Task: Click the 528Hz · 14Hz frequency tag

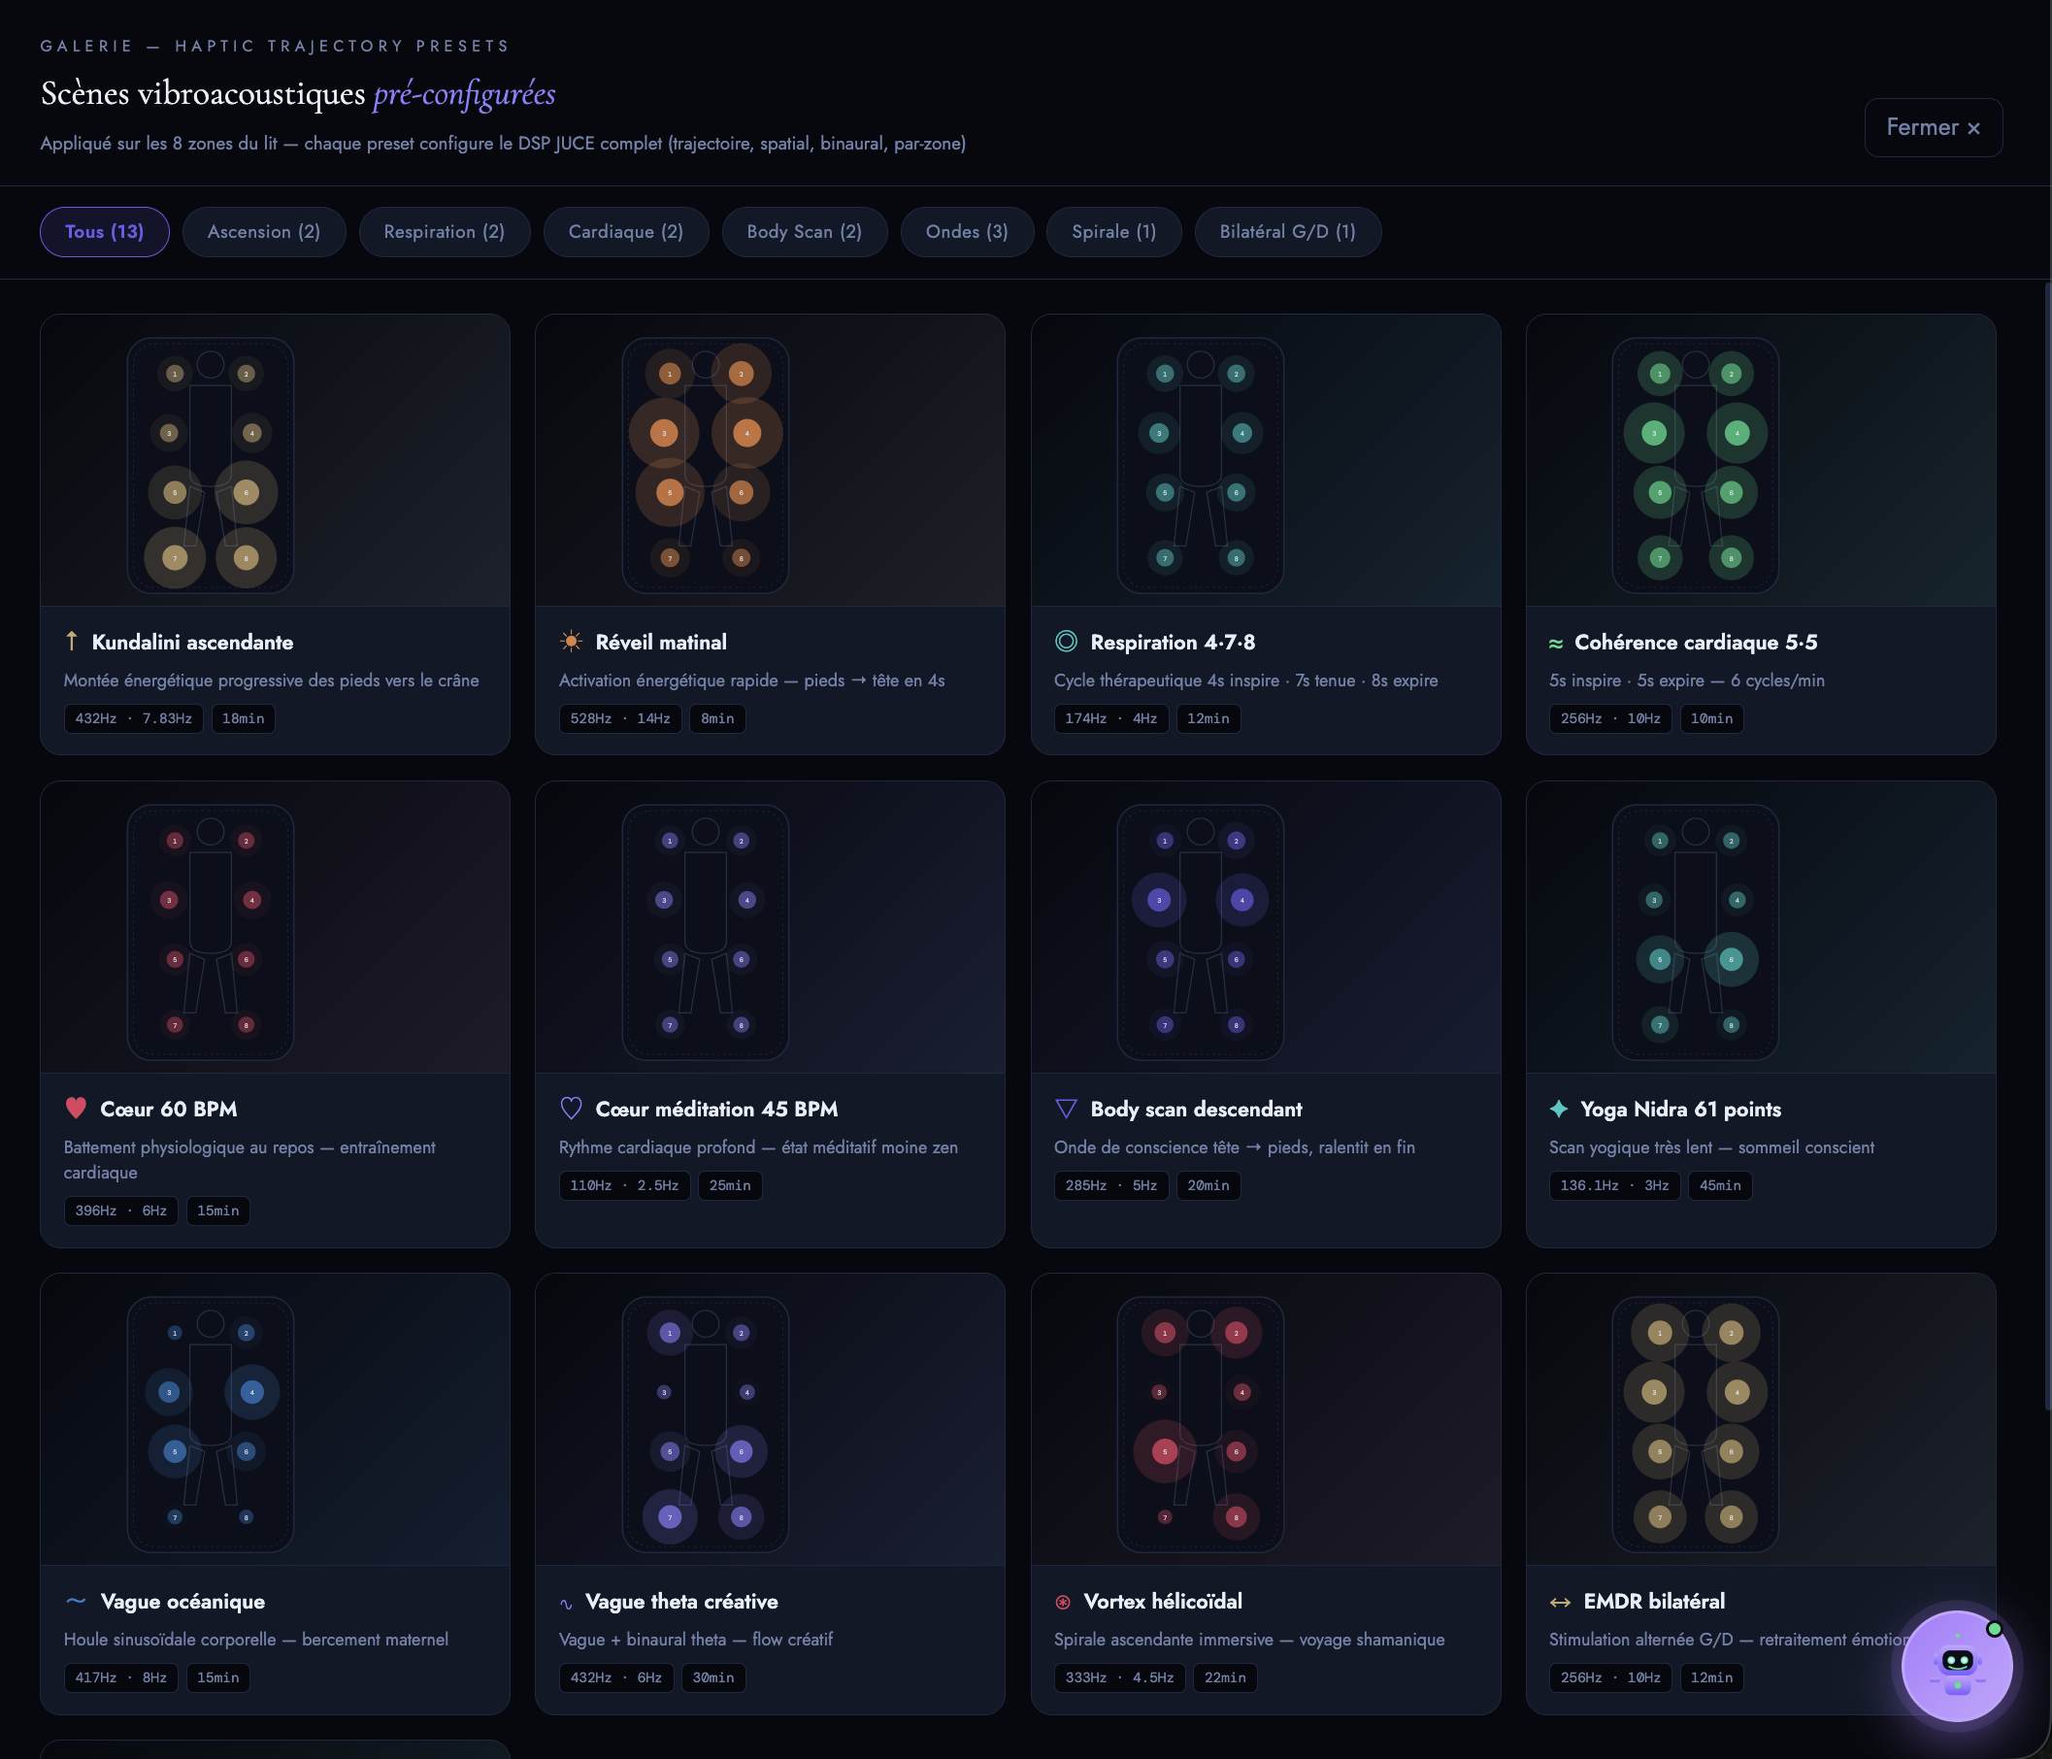Action: pos(620,718)
